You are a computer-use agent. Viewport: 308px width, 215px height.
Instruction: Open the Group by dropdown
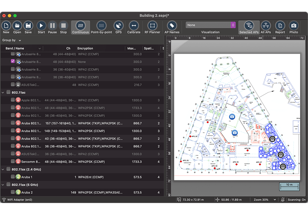[x=12, y=40]
